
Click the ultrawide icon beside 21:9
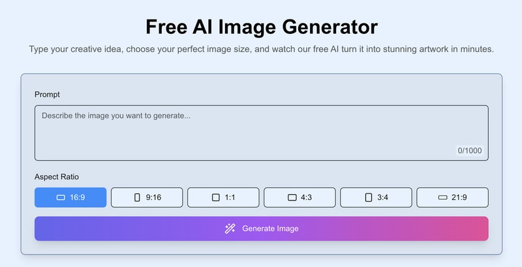click(x=442, y=197)
